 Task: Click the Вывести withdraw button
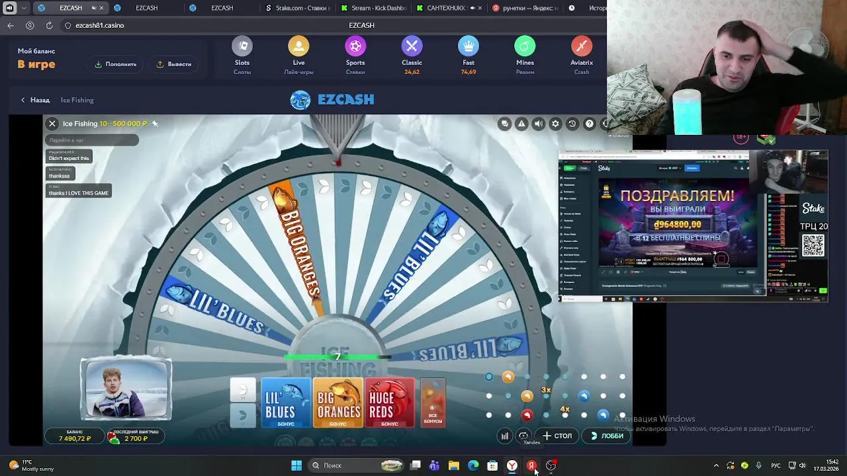coord(174,64)
